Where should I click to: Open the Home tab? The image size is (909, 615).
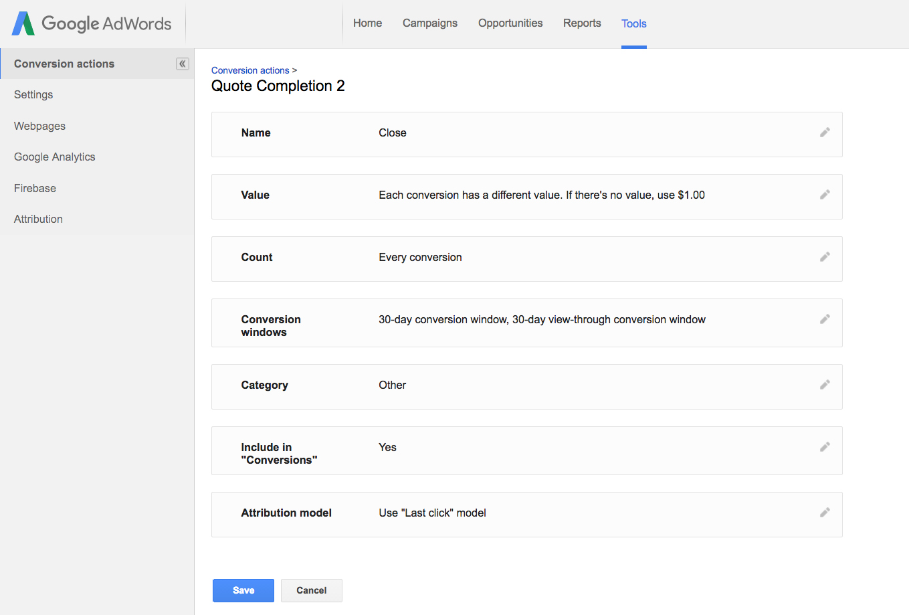(367, 23)
